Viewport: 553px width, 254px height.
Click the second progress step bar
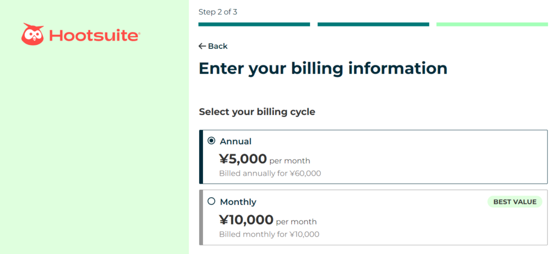coord(373,24)
